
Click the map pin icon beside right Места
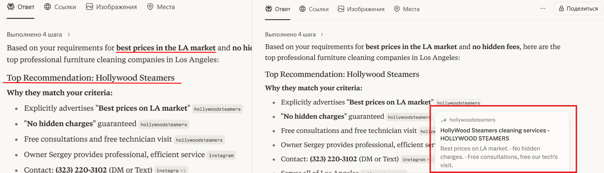coord(397,9)
